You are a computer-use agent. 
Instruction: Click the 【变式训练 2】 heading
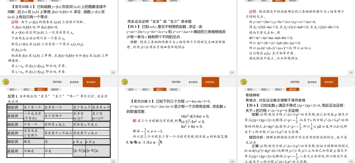23,7
